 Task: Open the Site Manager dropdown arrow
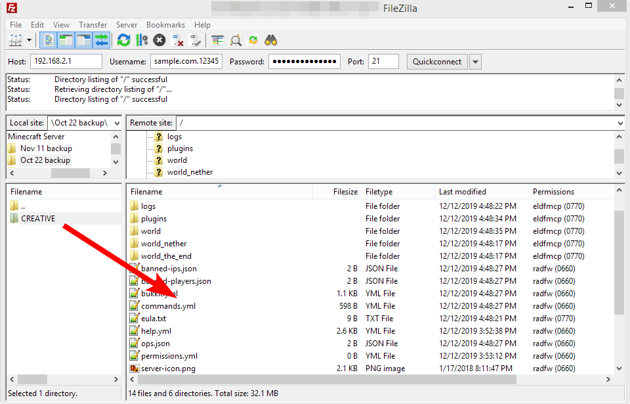point(29,40)
